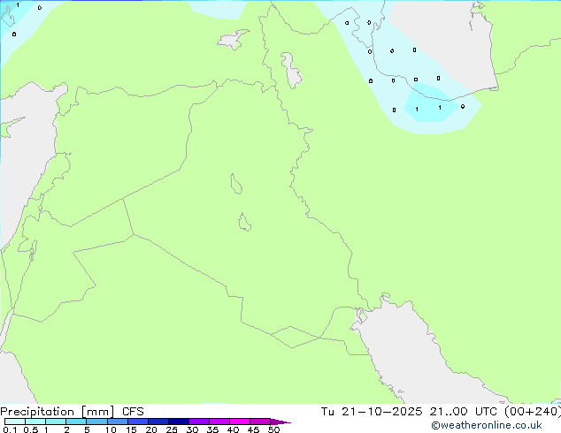Click the above-50 mm arrow tip of legend
This screenshot has height=433, width=561.
coord(280,422)
